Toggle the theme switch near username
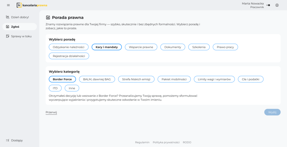This screenshot has width=287, height=147. click(x=268, y=5)
